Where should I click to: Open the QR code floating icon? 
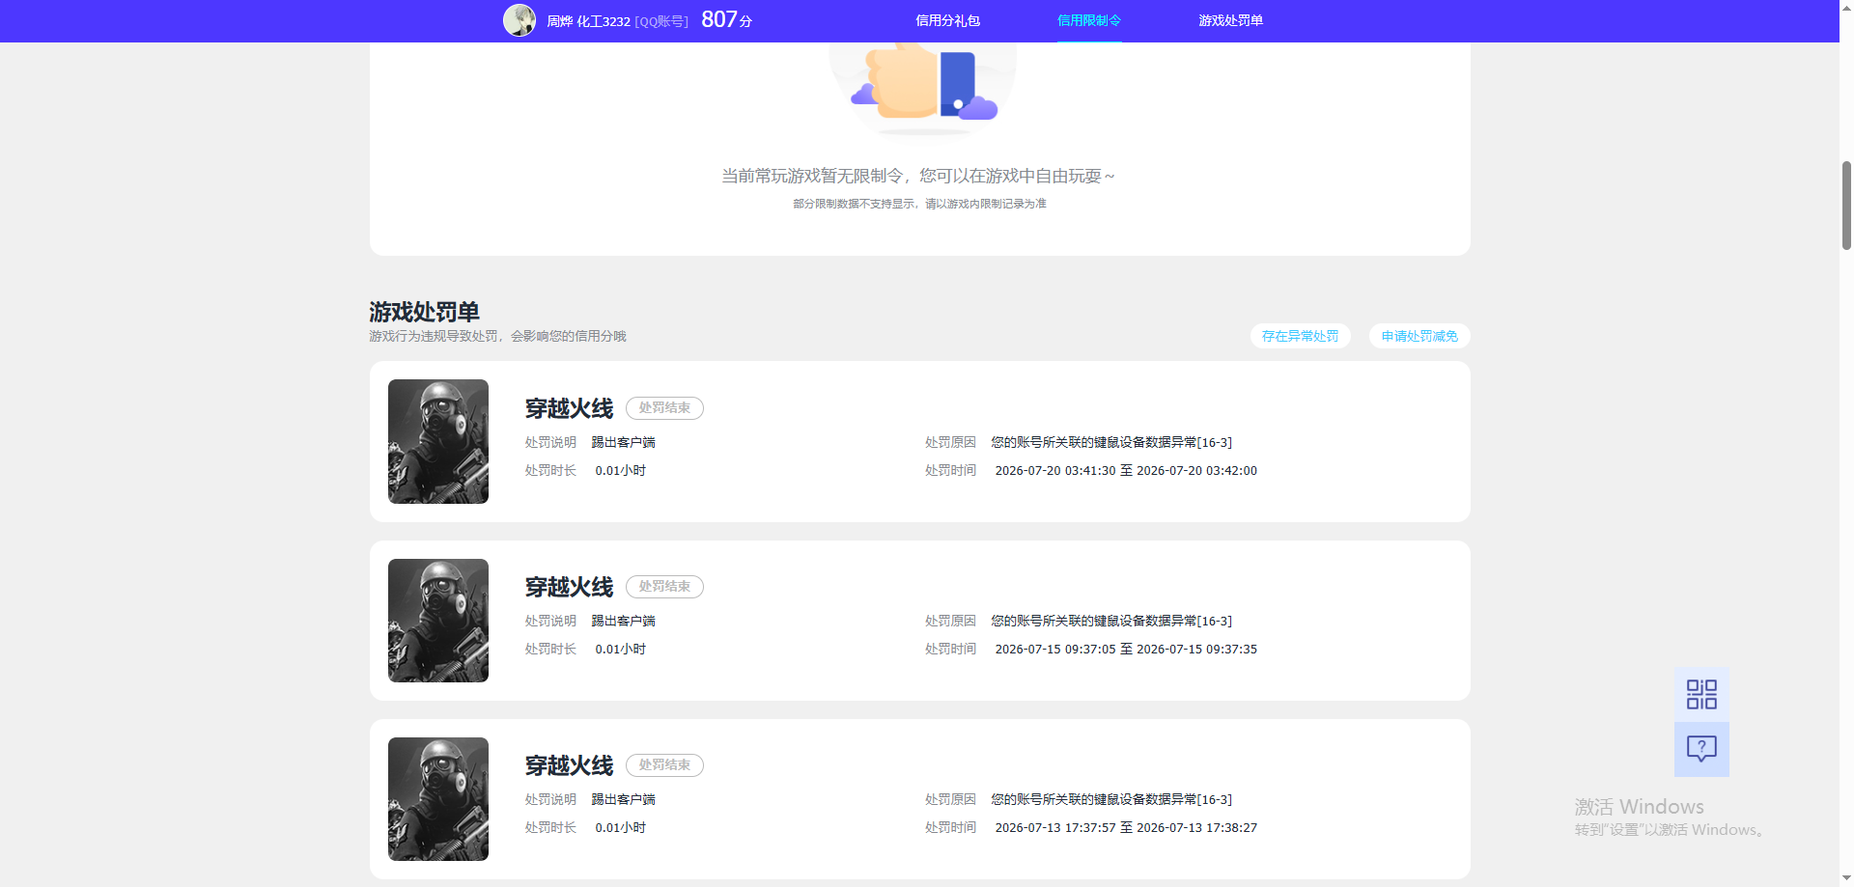click(1701, 694)
